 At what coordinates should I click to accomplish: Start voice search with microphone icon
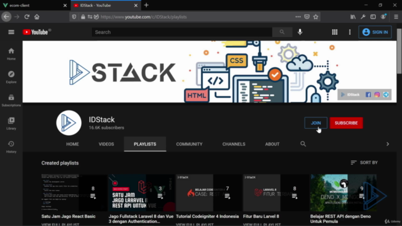click(300, 32)
